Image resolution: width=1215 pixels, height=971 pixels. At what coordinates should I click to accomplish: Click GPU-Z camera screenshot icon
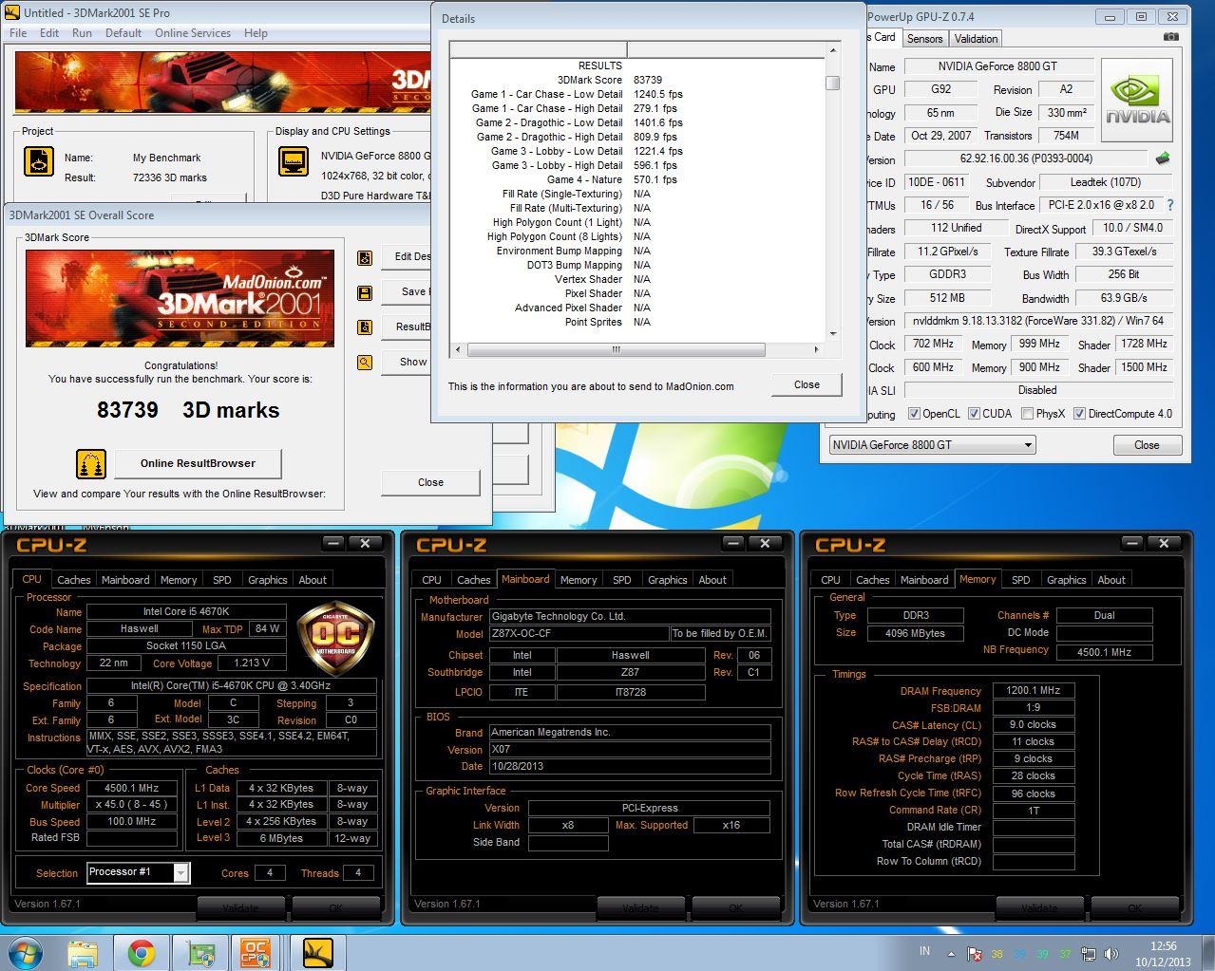[1171, 37]
